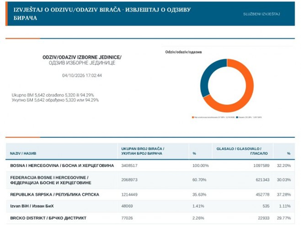The height and width of the screenshot is (225, 301).
Task: Select the BRCKO DISTRIKT row
Action: tap(150, 218)
